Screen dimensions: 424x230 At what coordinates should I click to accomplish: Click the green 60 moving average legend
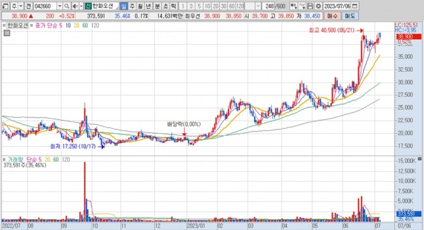pyautogui.click(x=85, y=25)
